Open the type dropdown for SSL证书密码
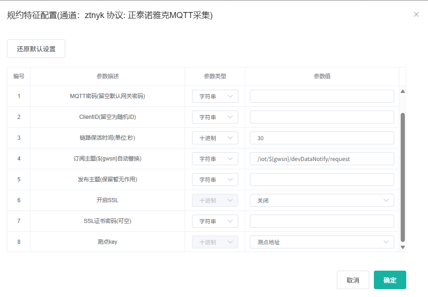428x297 pixels. 215,221
